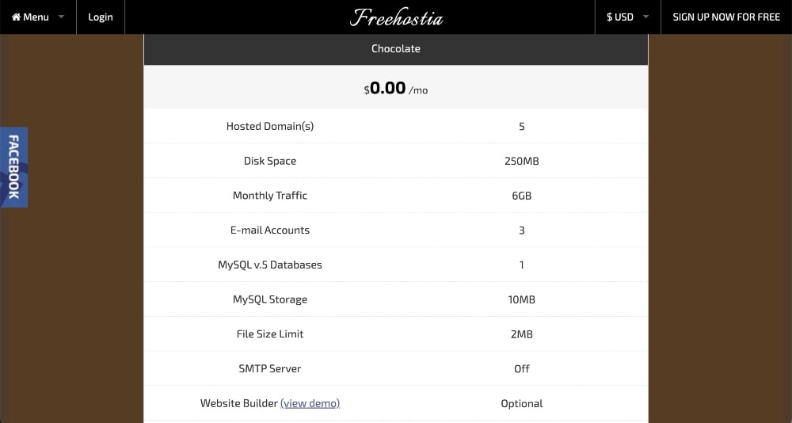Click the SMTP Server Off value

pyautogui.click(x=521, y=368)
